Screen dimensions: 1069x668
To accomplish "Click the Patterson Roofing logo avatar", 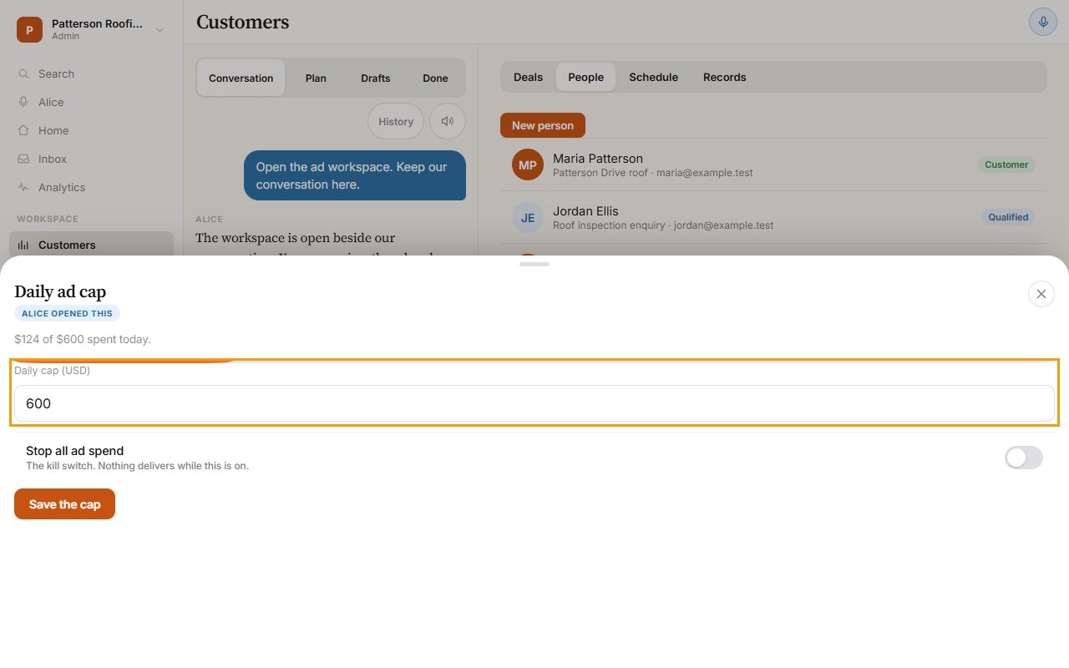I will point(29,30).
